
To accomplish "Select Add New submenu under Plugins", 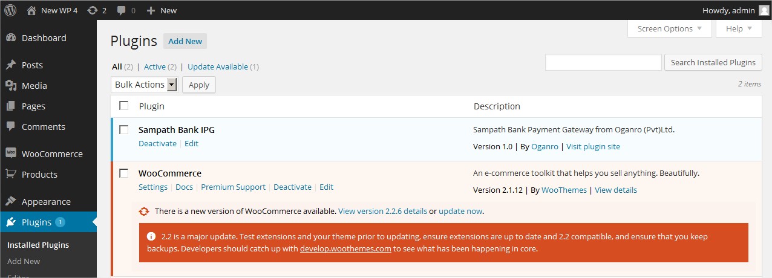I will pos(24,261).
